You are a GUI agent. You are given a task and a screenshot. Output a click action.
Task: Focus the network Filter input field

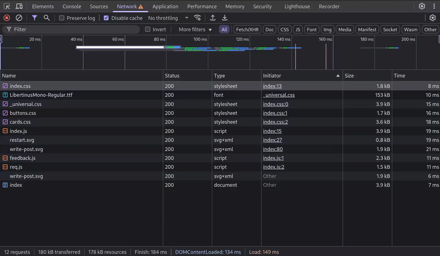click(70, 29)
